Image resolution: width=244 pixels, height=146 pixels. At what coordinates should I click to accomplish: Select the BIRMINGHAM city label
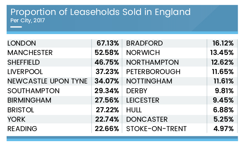coord(29,100)
